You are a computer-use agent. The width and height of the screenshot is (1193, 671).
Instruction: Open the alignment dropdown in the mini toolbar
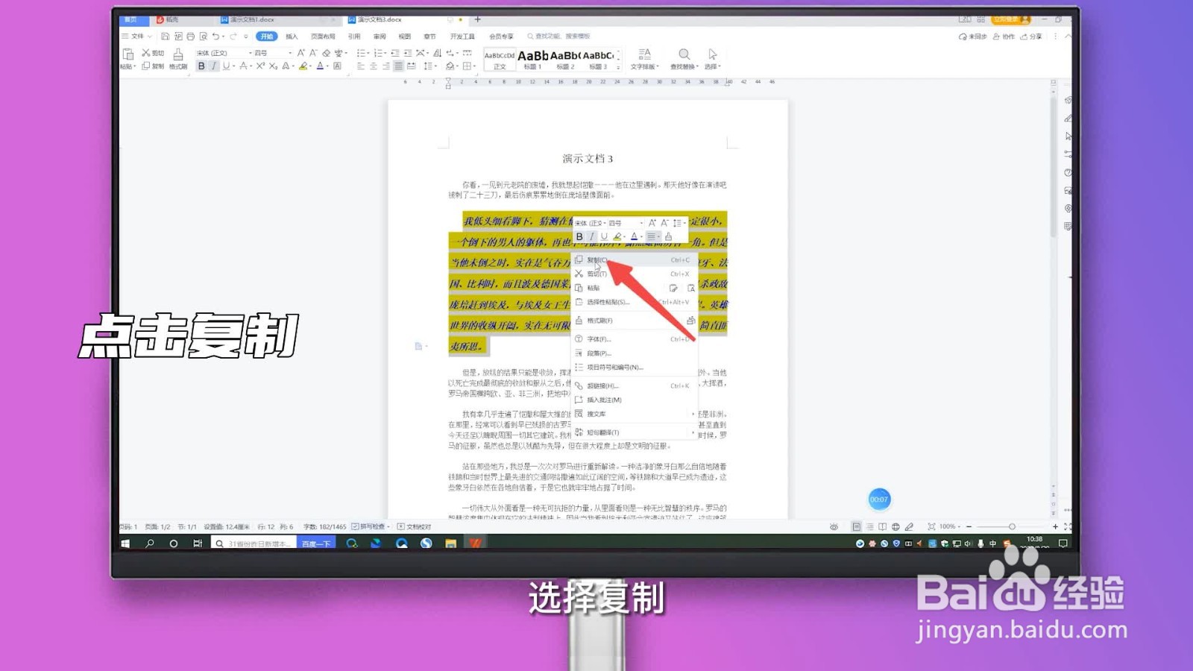[x=652, y=236]
